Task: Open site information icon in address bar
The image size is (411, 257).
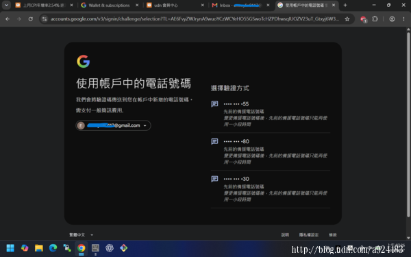Action: pos(45,19)
